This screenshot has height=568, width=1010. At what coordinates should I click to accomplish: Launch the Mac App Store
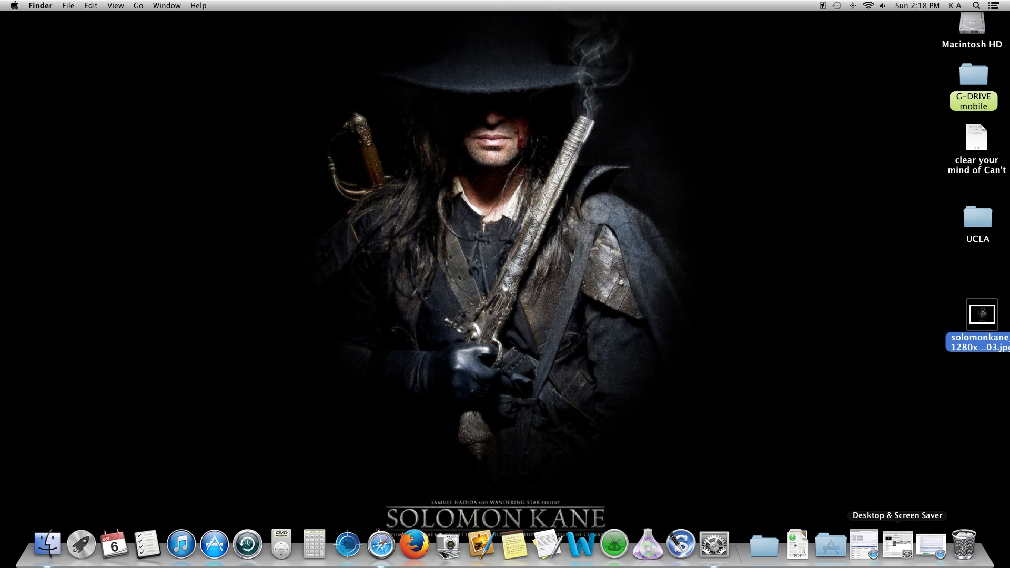(x=214, y=544)
